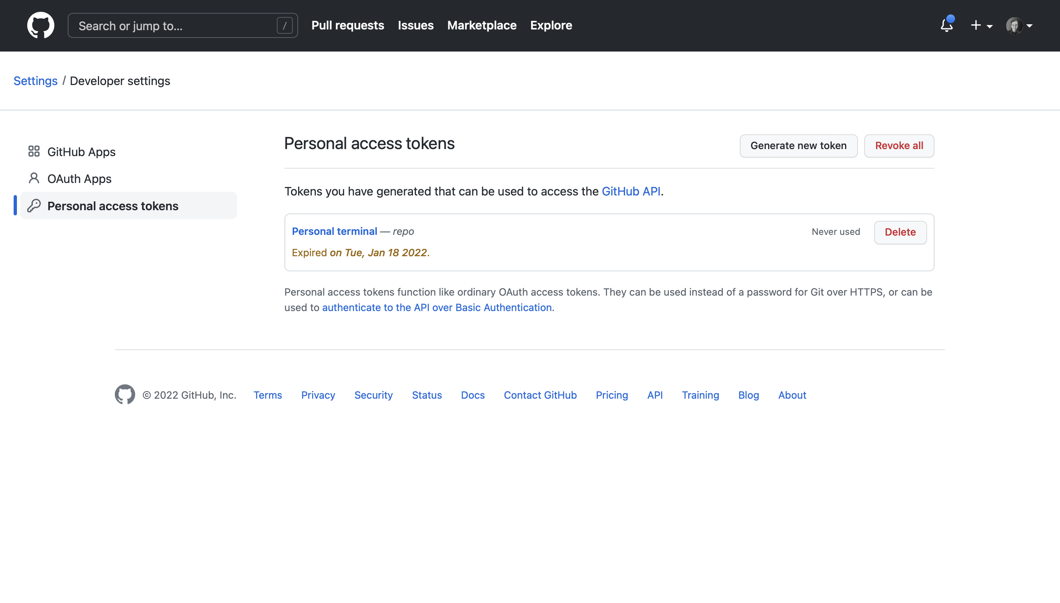
Task: Open the notifications bell icon
Action: coord(947,25)
